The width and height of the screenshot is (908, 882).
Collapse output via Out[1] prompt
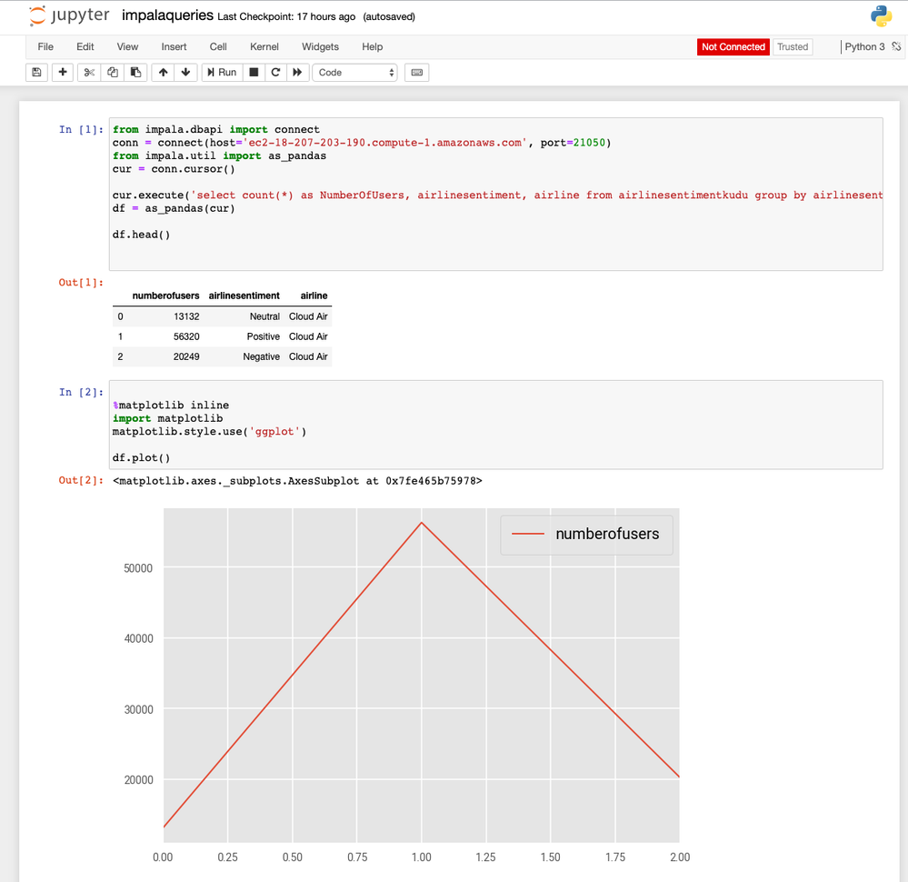(81, 282)
